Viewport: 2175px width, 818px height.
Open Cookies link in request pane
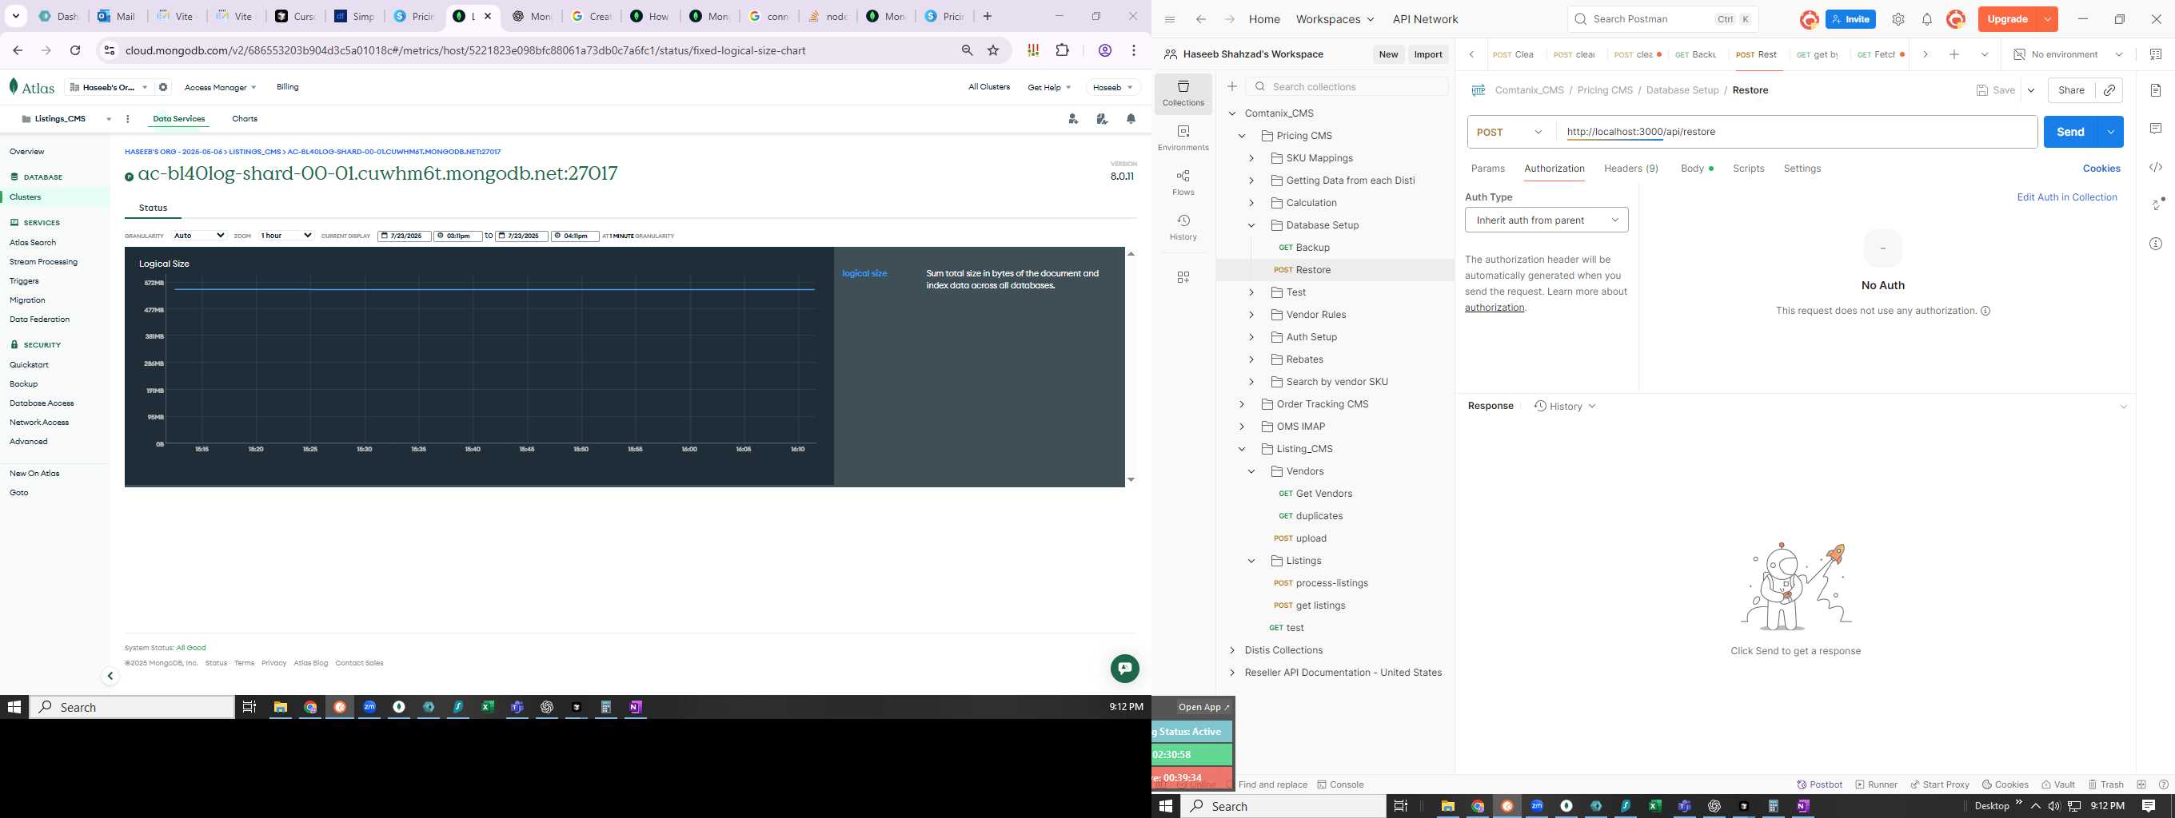click(2101, 169)
